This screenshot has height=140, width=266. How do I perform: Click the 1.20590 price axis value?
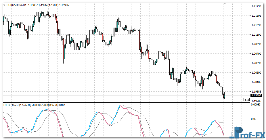point(256,63)
